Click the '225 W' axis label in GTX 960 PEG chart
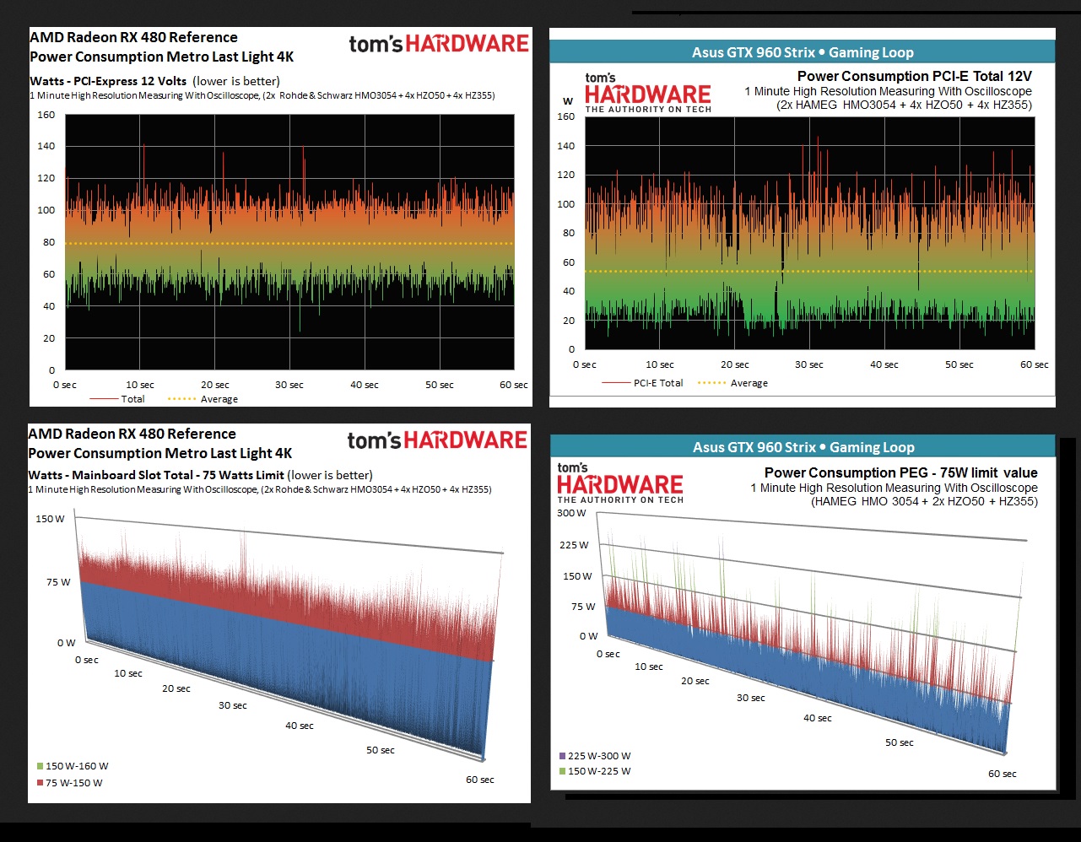 point(574,545)
